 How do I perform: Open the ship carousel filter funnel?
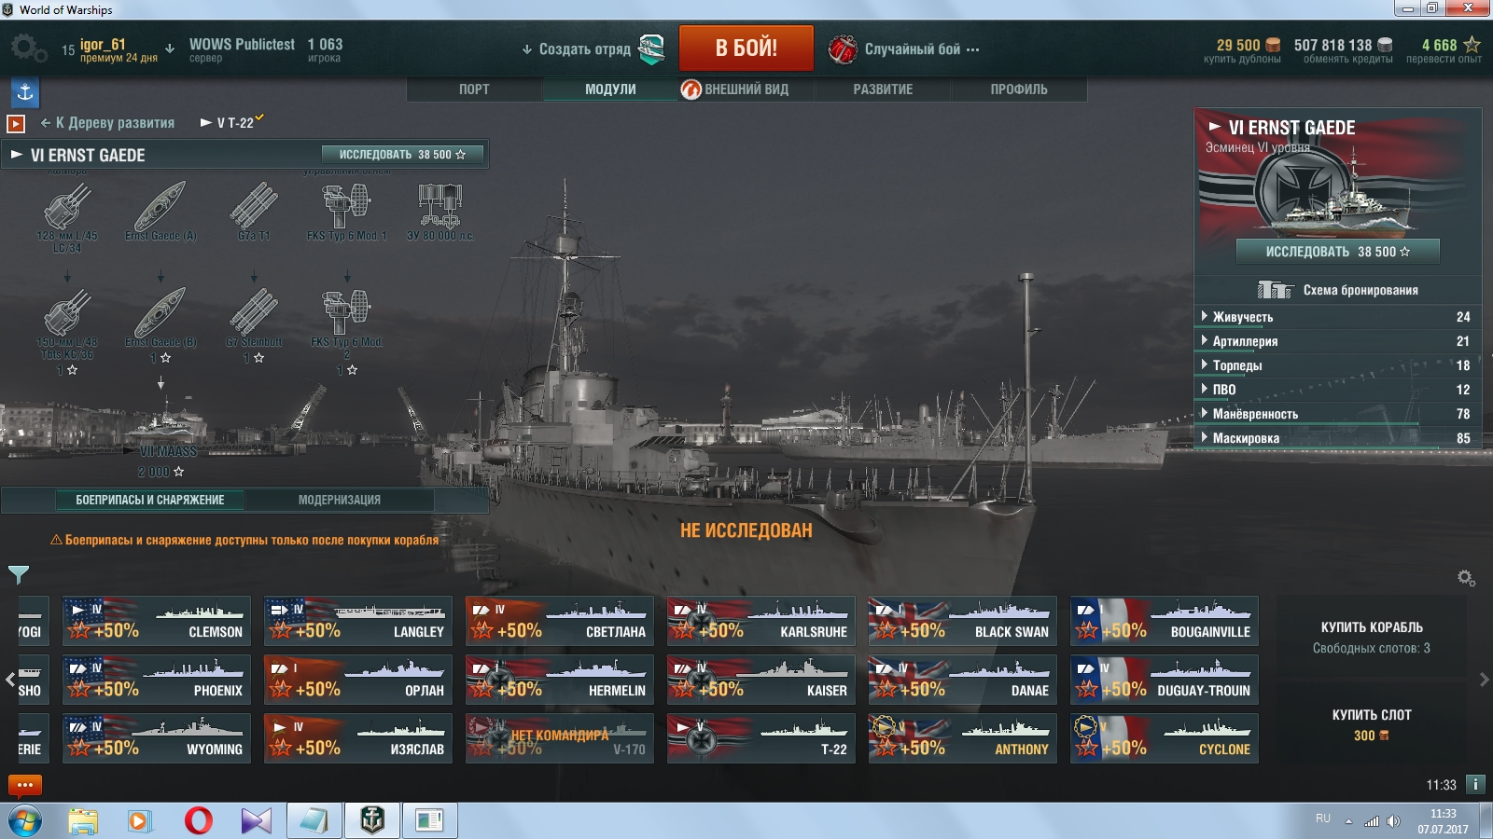click(19, 573)
